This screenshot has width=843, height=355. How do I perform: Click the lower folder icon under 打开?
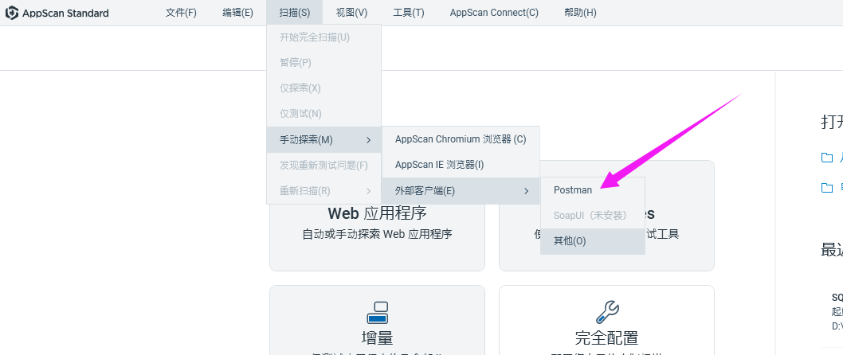(827, 188)
